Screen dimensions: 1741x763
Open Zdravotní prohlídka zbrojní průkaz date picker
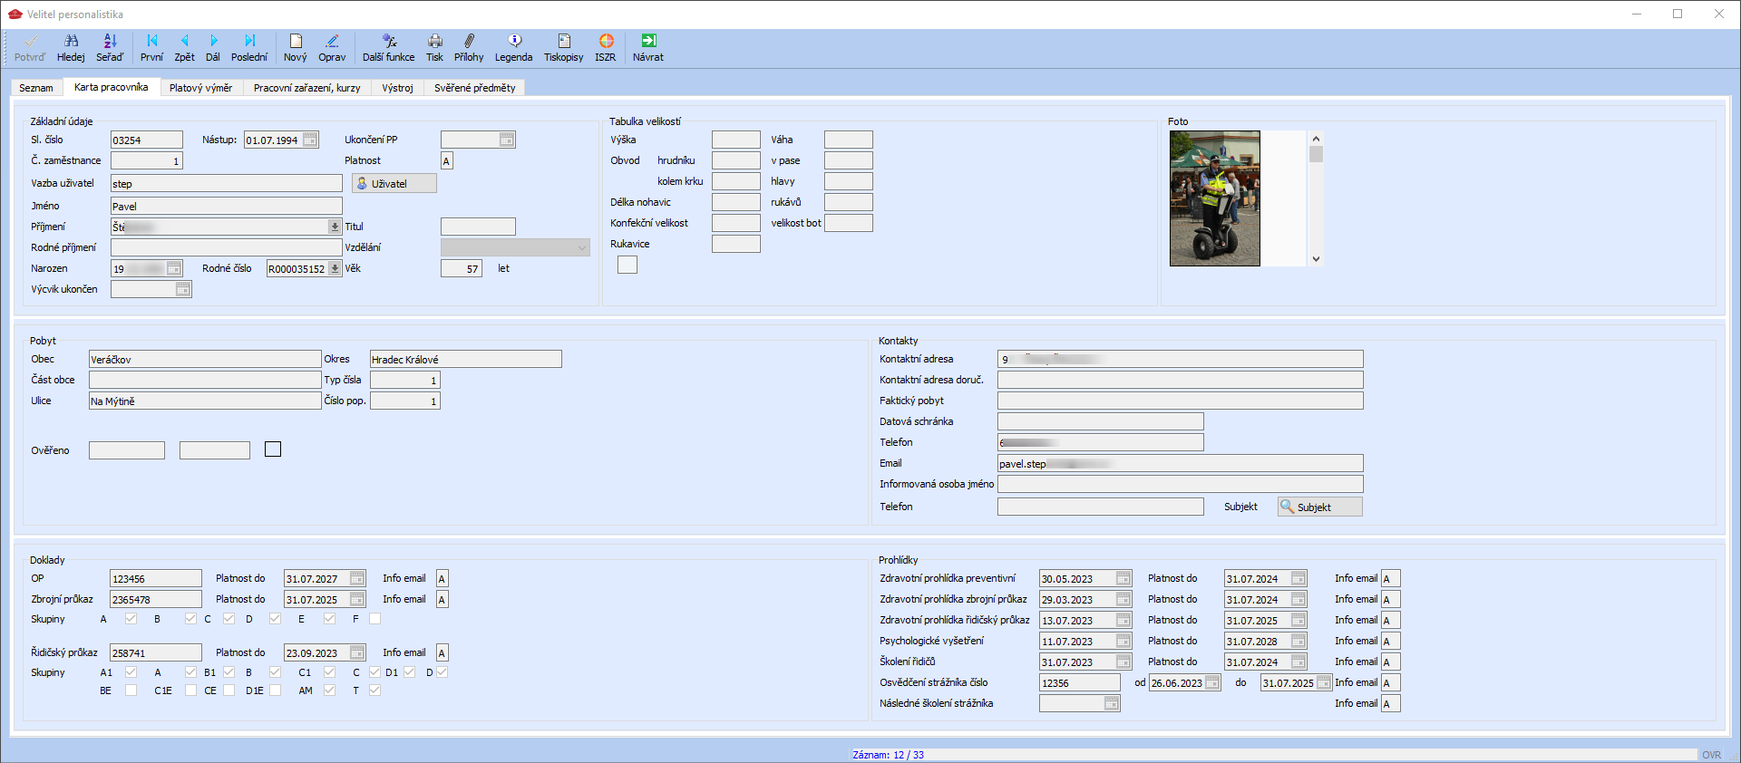pos(1123,599)
